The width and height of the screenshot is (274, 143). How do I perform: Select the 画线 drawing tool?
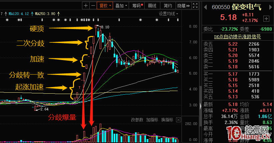point(152,6)
